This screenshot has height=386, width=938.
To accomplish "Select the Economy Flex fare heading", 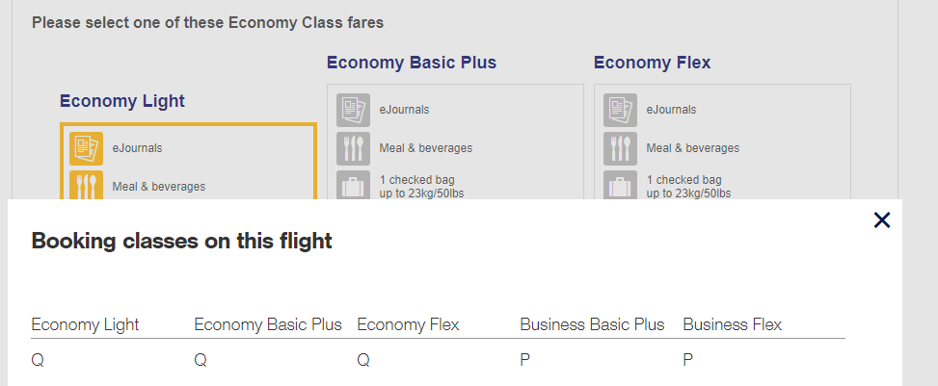I will 652,63.
